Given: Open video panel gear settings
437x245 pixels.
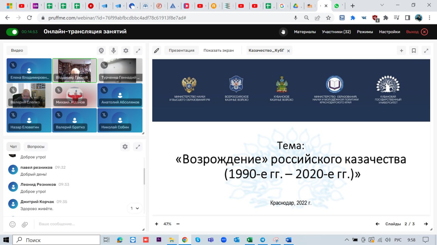Looking at the screenshot, I should pos(126,51).
